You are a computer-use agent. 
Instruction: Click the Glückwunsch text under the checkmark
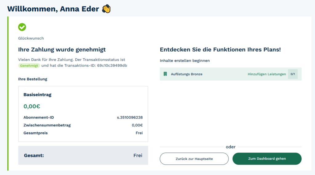point(31,38)
